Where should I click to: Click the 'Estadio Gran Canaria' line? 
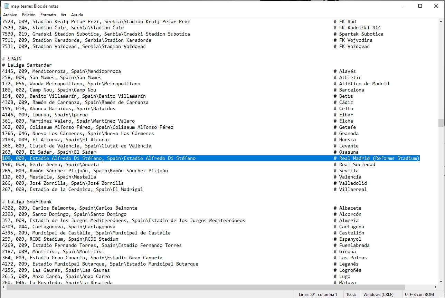pyautogui.click(x=82, y=258)
